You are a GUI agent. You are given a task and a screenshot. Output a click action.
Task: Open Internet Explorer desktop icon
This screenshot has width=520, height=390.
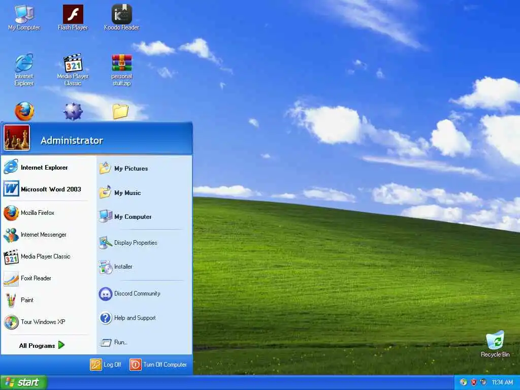pos(24,70)
